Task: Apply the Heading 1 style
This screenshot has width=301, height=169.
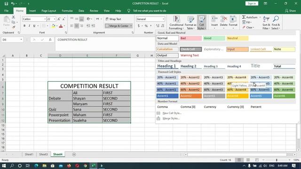Action: point(167,66)
